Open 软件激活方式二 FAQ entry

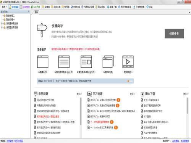pos(56,122)
